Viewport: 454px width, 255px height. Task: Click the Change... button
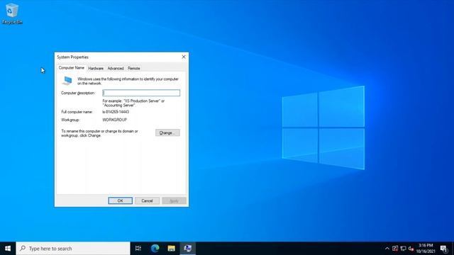167,132
